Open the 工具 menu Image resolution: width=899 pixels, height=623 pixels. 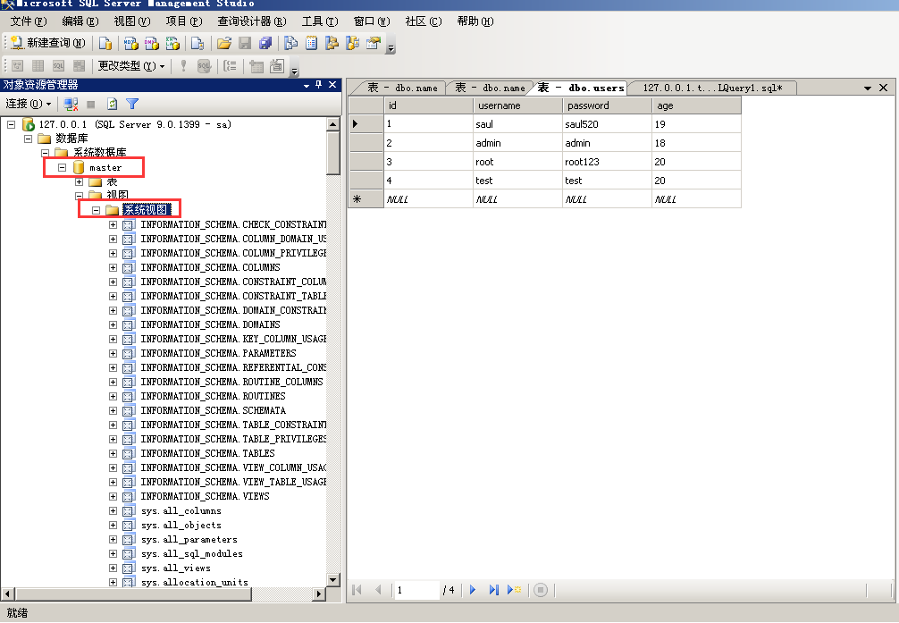tap(320, 21)
